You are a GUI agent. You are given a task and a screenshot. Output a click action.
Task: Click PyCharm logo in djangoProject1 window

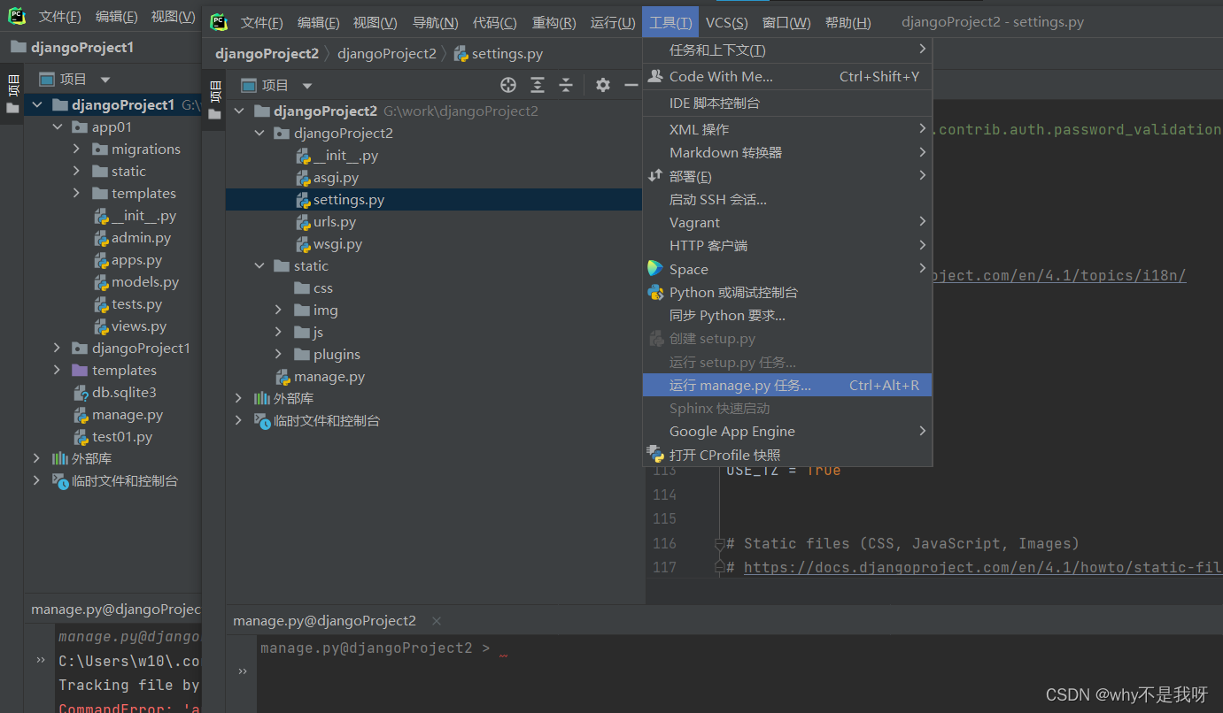[x=17, y=16]
